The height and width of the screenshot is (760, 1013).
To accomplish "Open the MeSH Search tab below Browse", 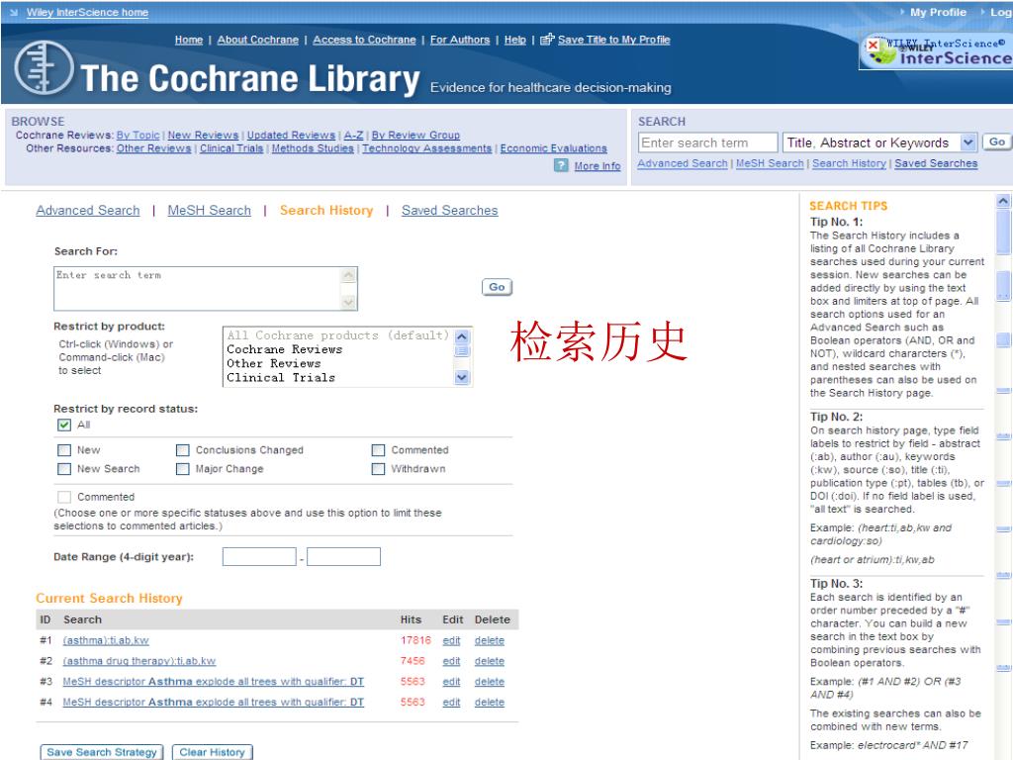I will [210, 210].
